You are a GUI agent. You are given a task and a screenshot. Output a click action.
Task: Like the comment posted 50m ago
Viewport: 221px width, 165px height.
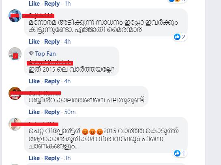pos(34,112)
